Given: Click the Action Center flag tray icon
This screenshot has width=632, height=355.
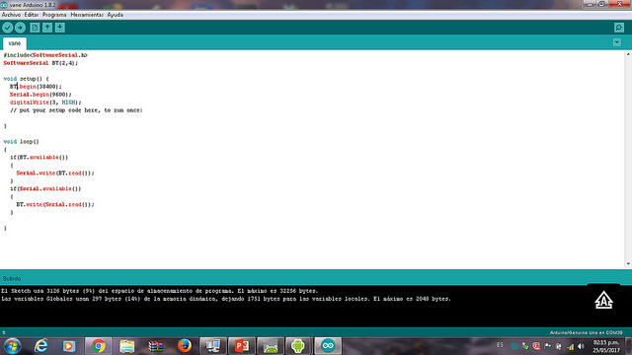Looking at the screenshot, I should point(547,346).
